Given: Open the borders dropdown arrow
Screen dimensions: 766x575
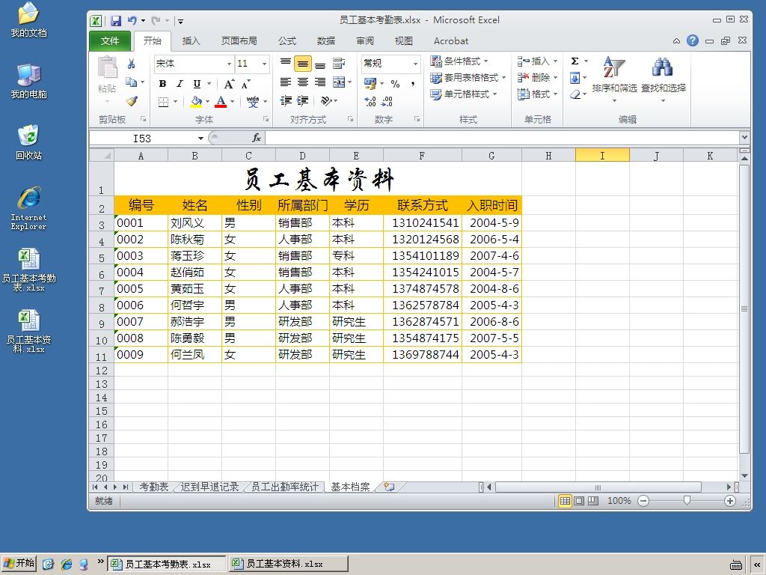Looking at the screenshot, I should point(175,102).
